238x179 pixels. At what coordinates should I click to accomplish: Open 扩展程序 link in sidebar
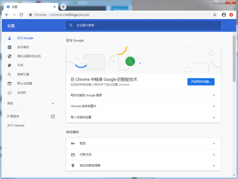[13, 116]
